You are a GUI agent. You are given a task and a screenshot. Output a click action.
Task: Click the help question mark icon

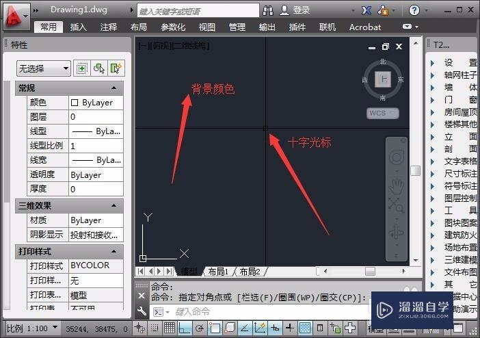pyautogui.click(x=414, y=10)
